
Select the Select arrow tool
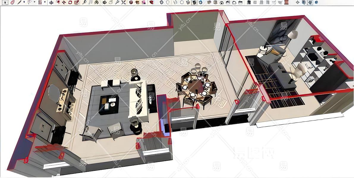(x=5, y=2)
